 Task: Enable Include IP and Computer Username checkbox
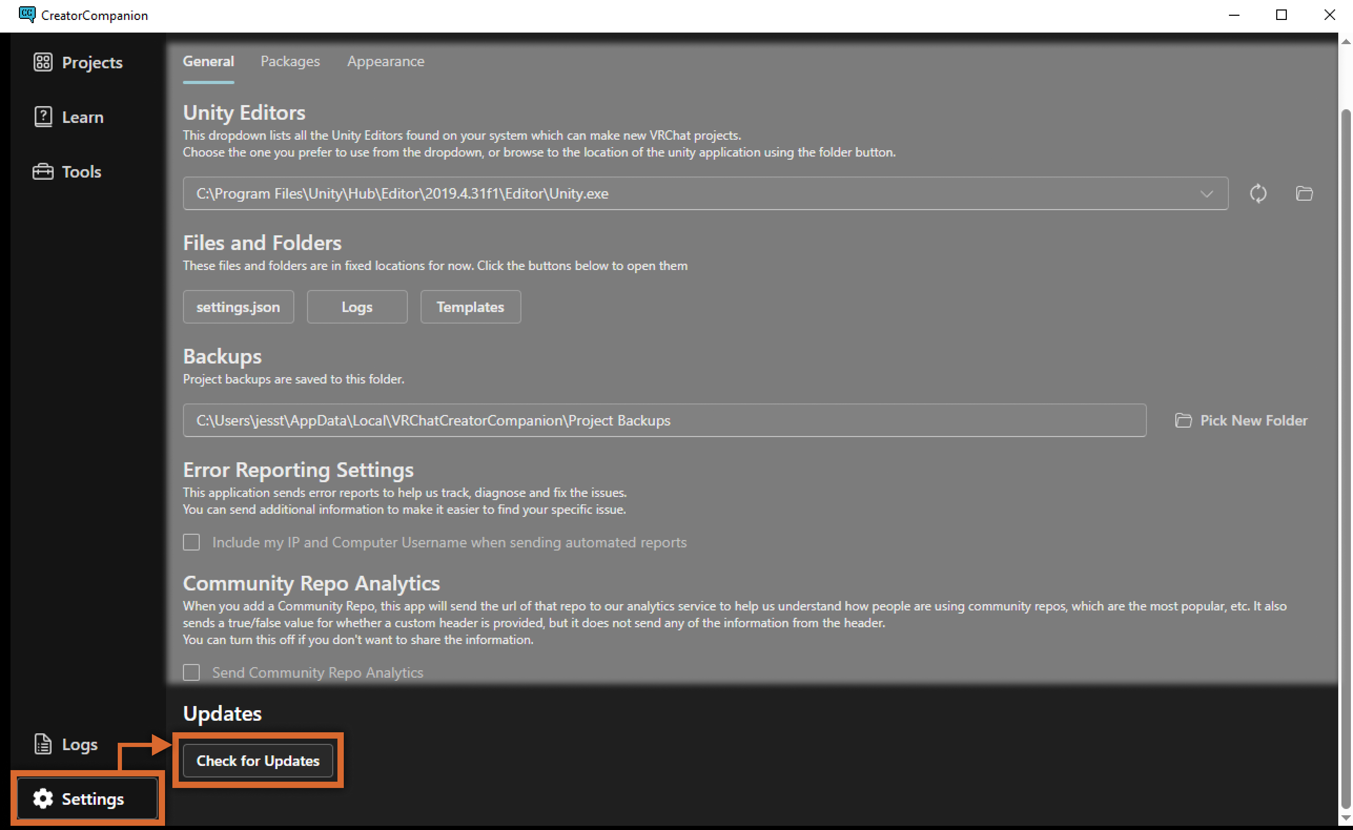click(193, 542)
